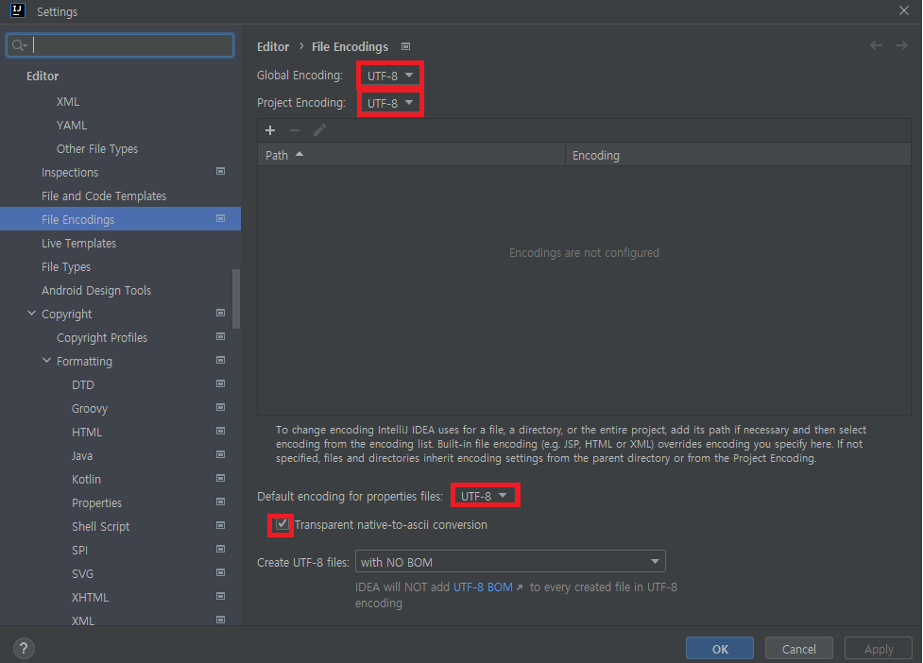Image resolution: width=923 pixels, height=663 pixels.
Task: Select Groovy under Formatting
Action: click(x=90, y=408)
